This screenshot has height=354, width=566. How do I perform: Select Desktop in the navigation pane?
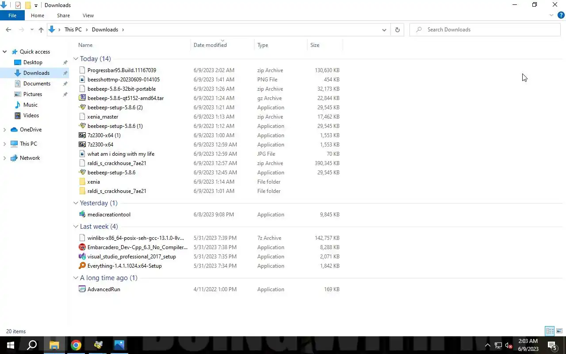tap(33, 62)
